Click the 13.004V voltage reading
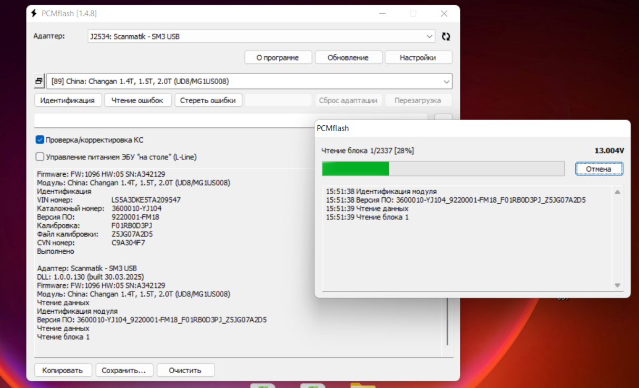This screenshot has height=388, width=639. [609, 151]
